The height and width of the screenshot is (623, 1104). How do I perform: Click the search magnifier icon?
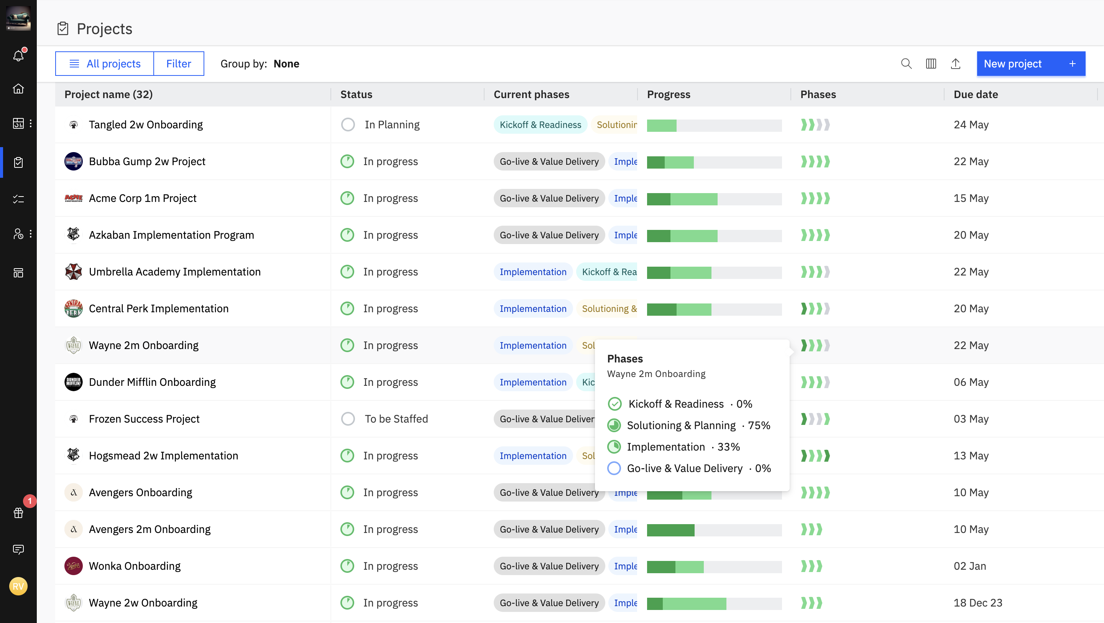tap(906, 64)
